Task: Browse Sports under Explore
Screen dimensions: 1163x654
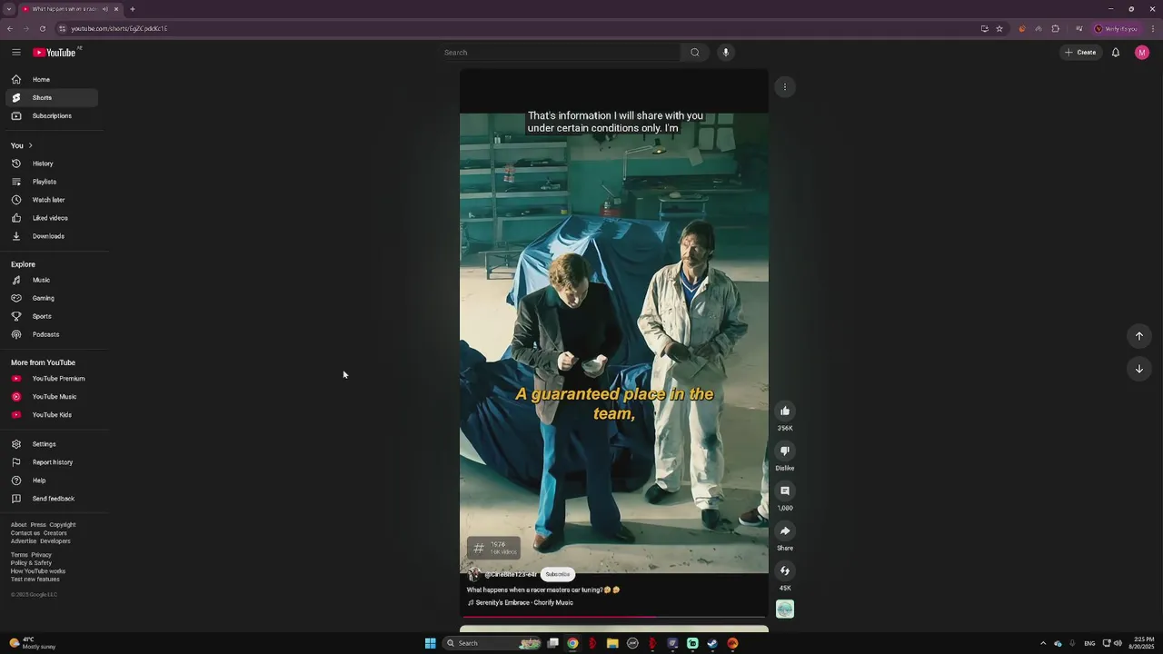Action: (x=52, y=316)
